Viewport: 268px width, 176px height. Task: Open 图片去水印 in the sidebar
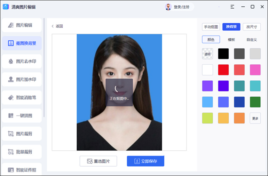pyautogui.click(x=22, y=61)
